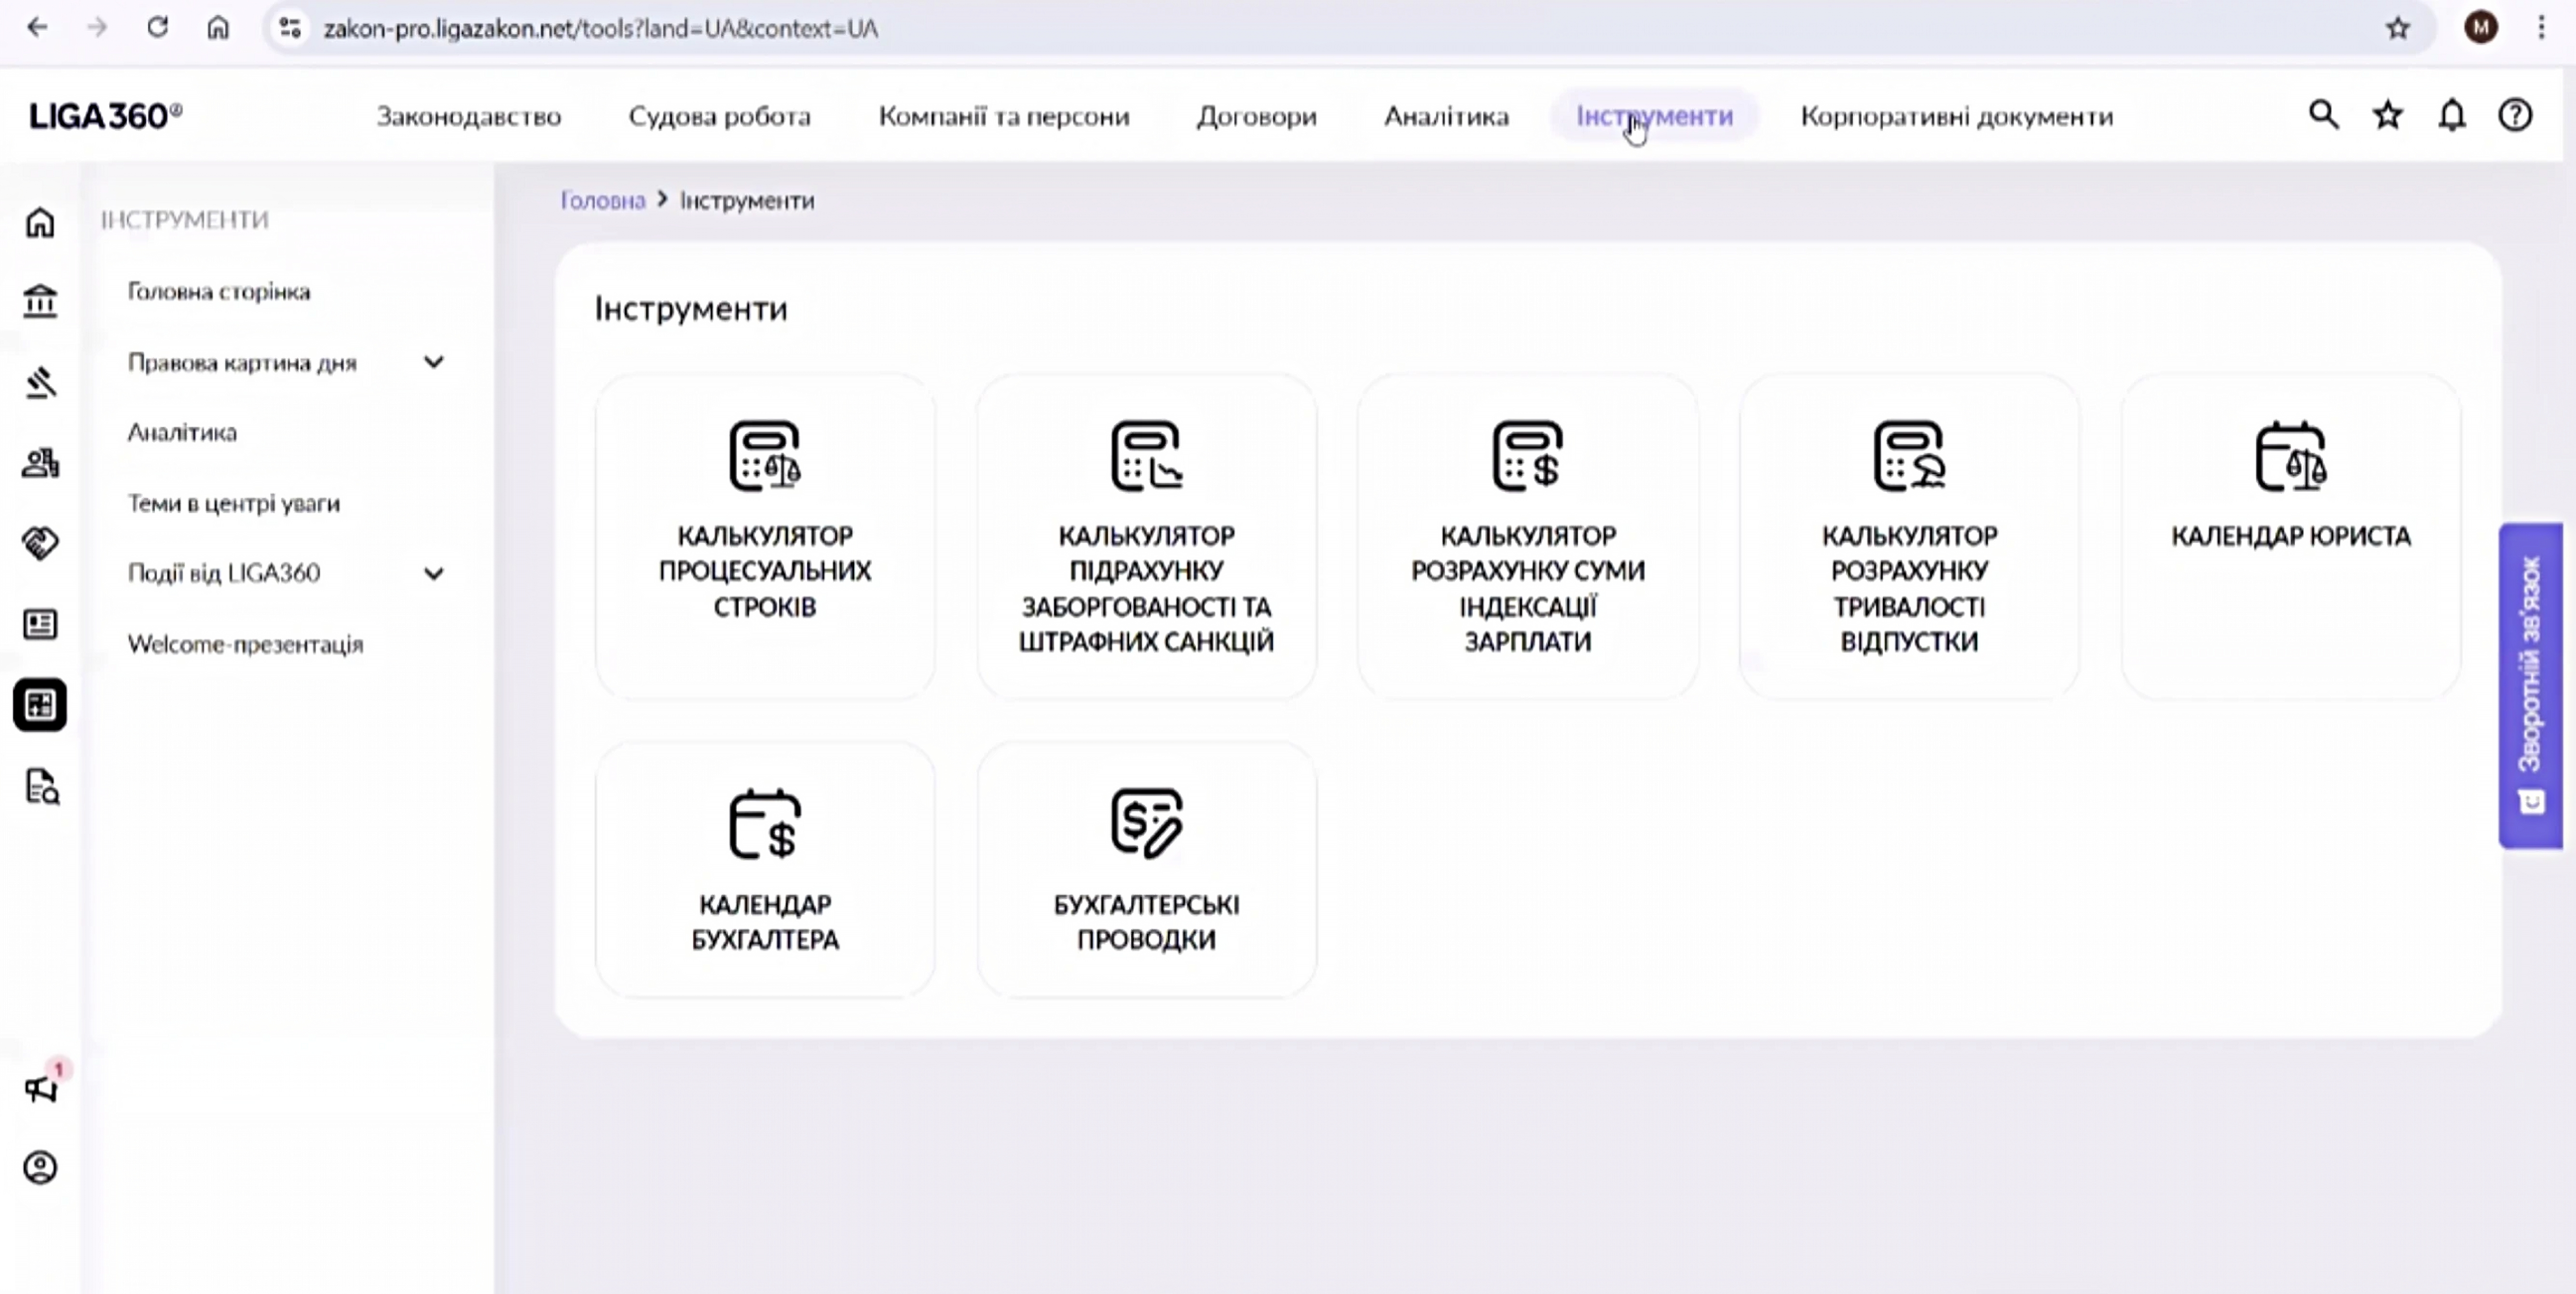
Task: Open the document search icon in sidebar
Action: 41,787
